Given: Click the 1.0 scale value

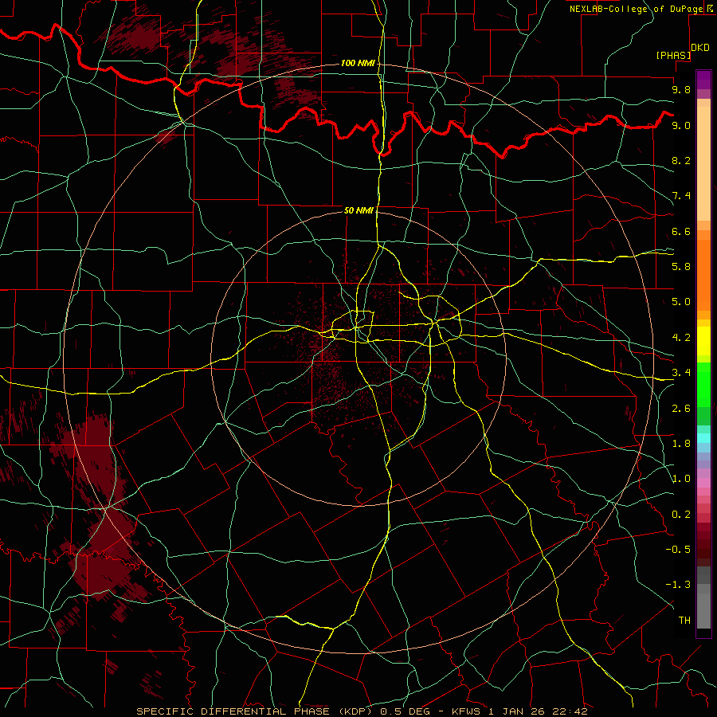Looking at the screenshot, I should pos(681,479).
